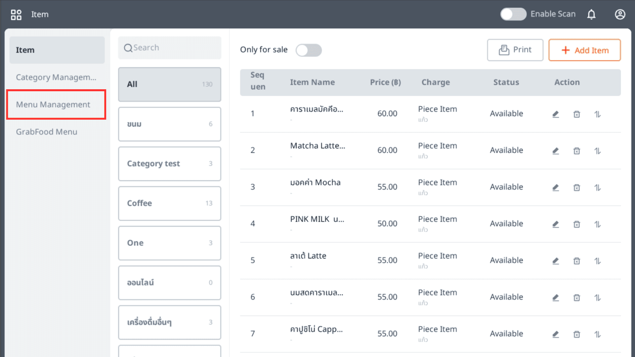This screenshot has height=357, width=635.
Task: Edit the ลาเต้ Latte item
Action: click(556, 261)
